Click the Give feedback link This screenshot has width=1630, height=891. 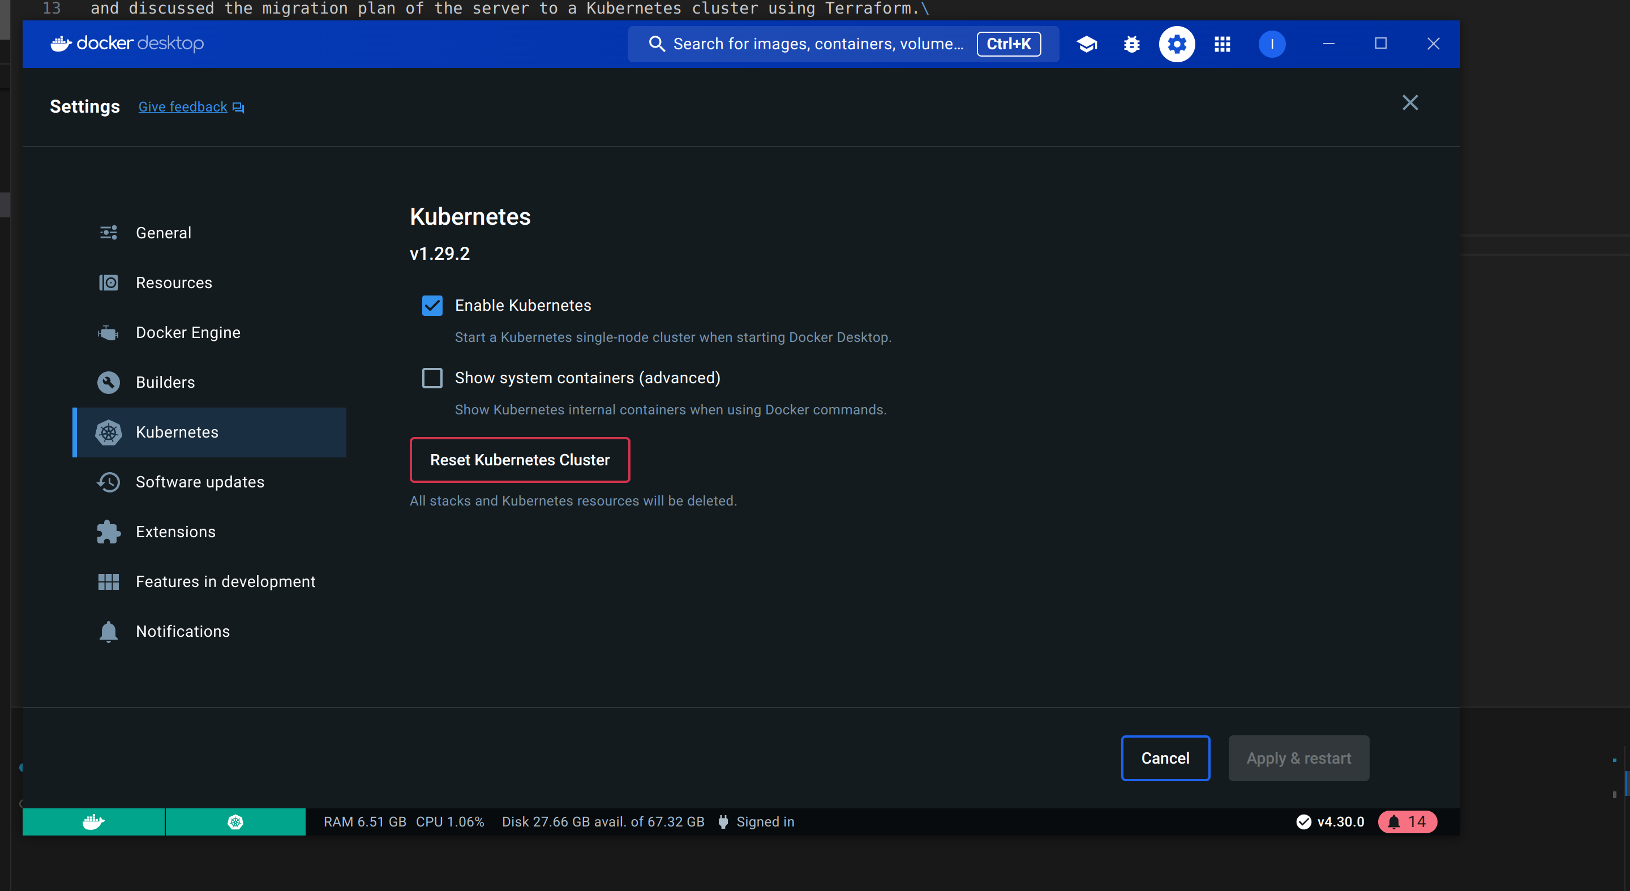pos(191,106)
